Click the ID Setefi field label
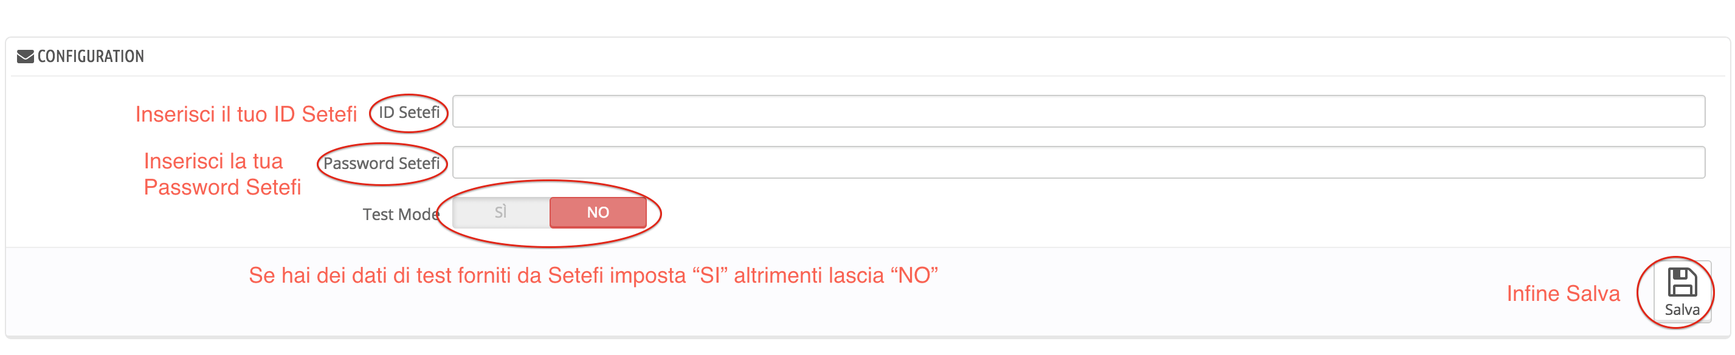 pyautogui.click(x=409, y=112)
